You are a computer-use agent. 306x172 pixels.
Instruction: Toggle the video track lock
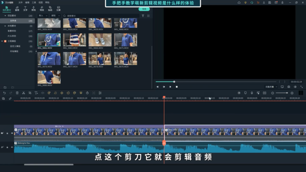click(x=7, y=133)
